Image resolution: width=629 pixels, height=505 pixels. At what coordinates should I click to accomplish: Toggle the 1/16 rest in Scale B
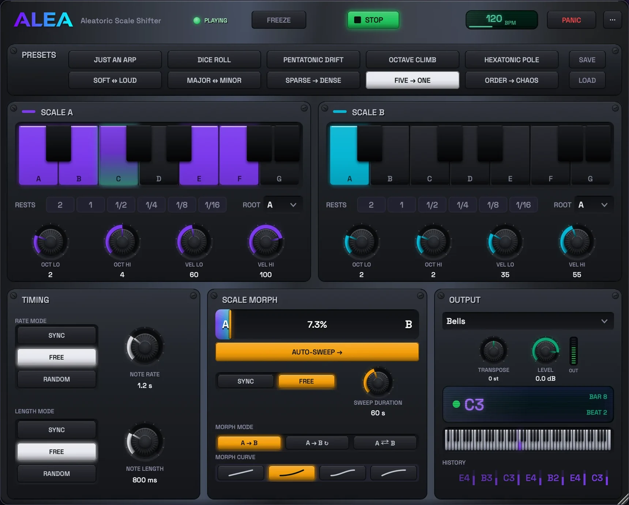(x=523, y=205)
